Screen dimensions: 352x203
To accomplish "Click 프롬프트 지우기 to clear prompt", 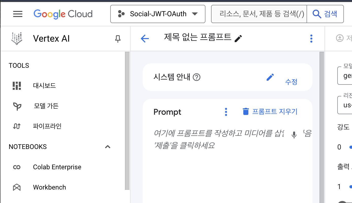I will click(270, 112).
